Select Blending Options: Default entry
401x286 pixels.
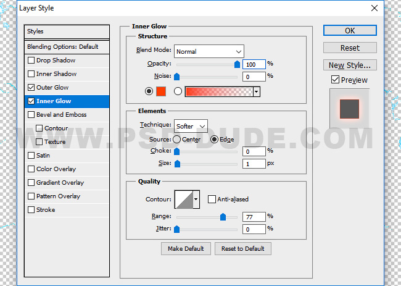67,47
